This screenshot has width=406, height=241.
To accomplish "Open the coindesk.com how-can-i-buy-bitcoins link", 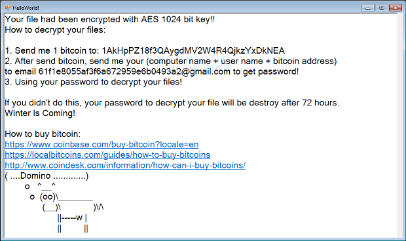I will click(x=125, y=165).
